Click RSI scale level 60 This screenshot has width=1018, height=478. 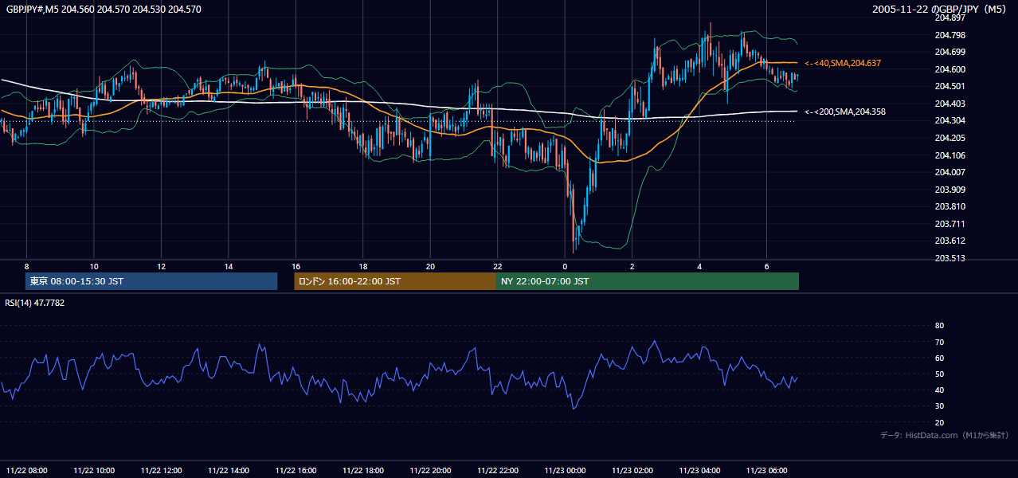click(x=939, y=358)
